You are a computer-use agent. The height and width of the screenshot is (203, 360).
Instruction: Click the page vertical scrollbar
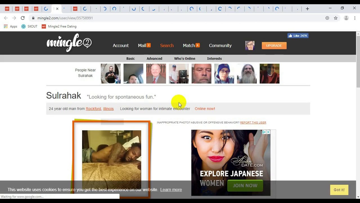tap(358, 62)
